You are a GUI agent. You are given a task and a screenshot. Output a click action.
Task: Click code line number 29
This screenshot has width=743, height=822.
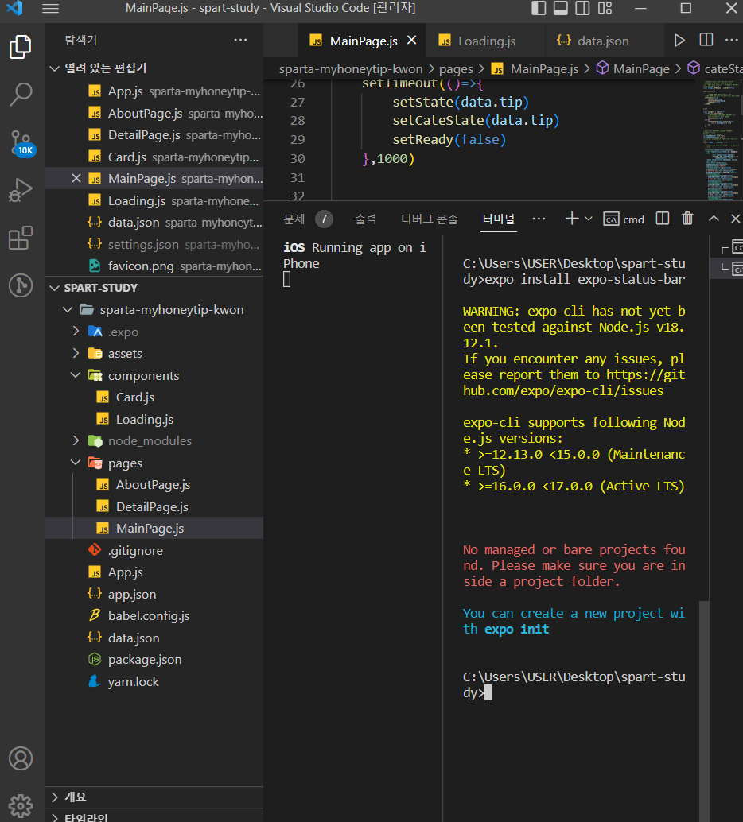[298, 139]
